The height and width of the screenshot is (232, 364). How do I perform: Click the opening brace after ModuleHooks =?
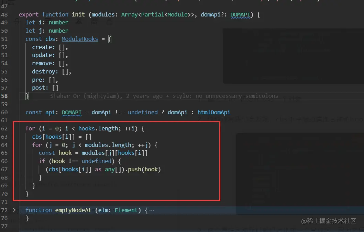click(110, 39)
